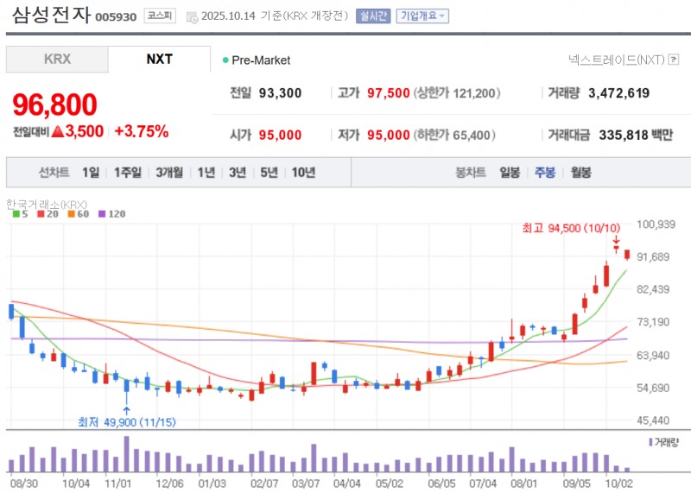Viewport: 691px width, 493px height.
Task: Click the green Pre-Market status dot
Action: (x=225, y=60)
